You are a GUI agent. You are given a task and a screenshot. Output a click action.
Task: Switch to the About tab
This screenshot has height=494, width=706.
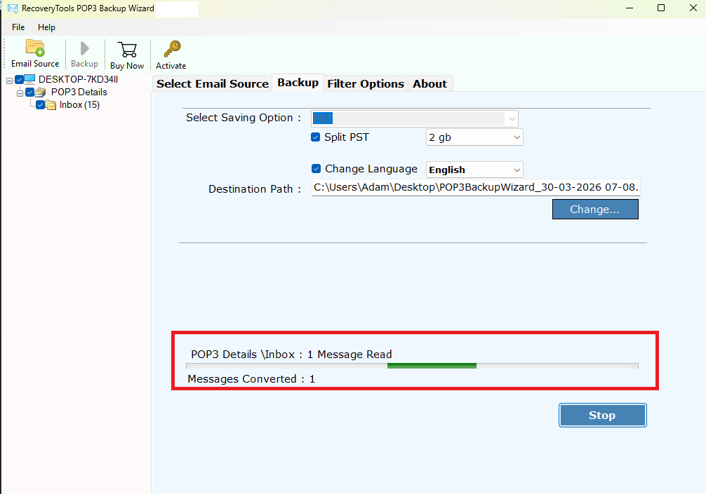click(x=430, y=83)
